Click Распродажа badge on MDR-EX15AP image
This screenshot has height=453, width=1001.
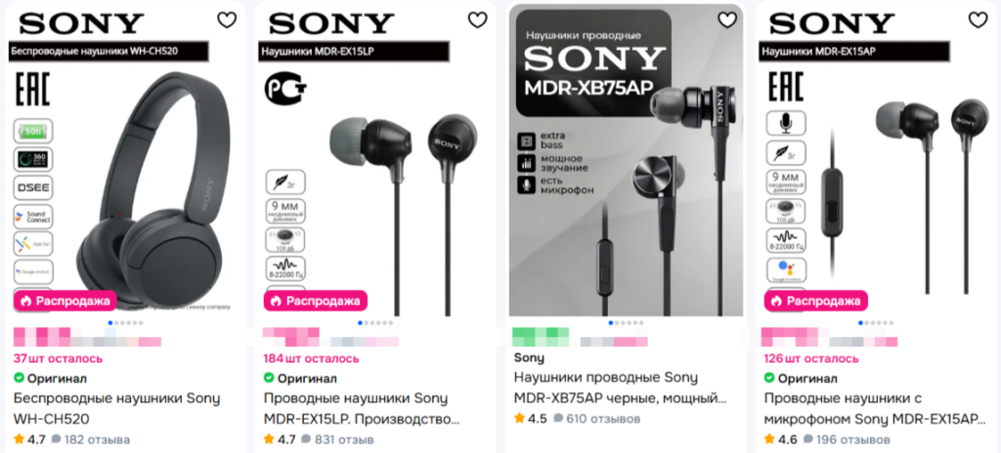[815, 301]
